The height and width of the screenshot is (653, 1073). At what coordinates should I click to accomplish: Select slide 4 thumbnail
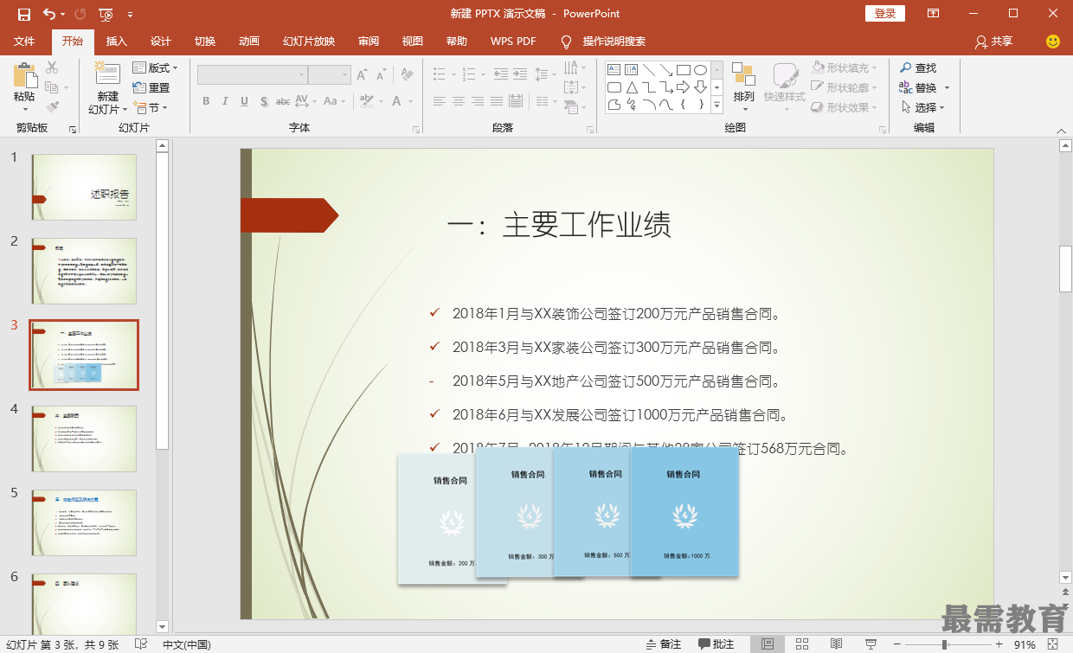[x=84, y=439]
